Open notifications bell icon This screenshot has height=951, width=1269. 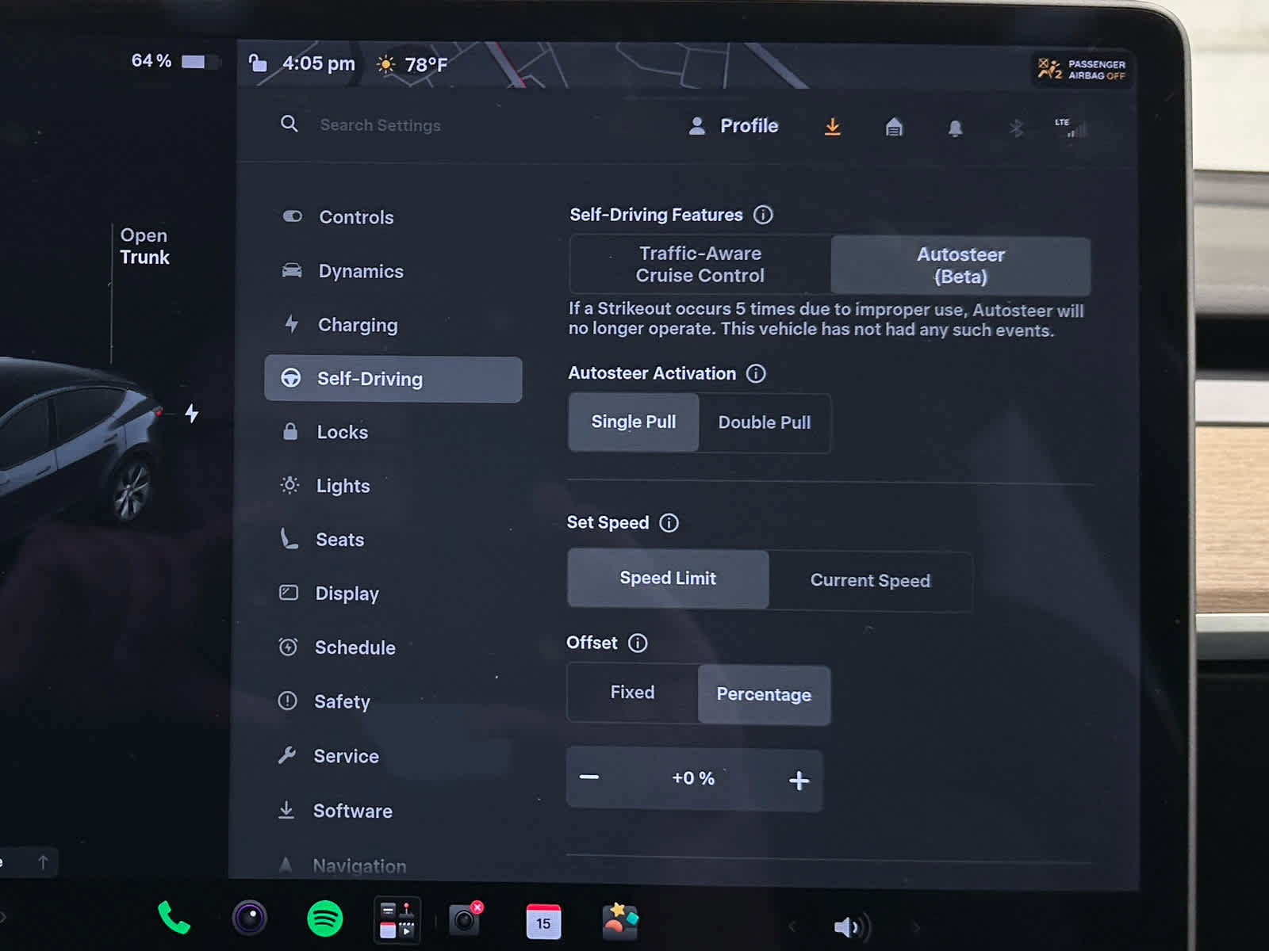point(955,128)
